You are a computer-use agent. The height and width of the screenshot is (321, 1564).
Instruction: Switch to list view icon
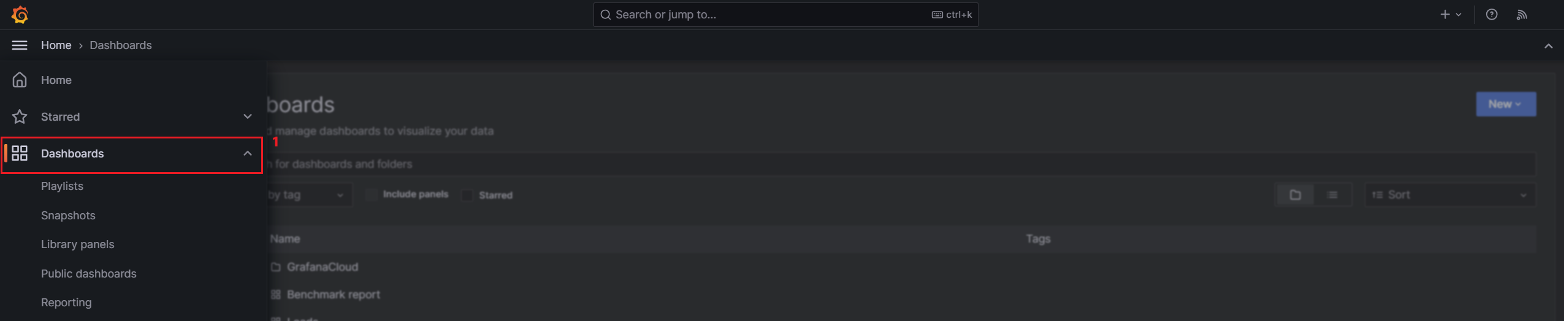point(1332,195)
